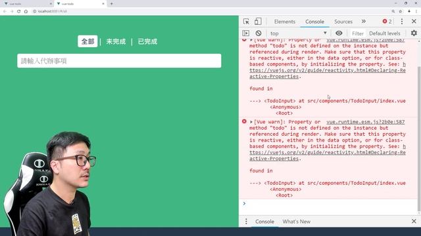Show more DevTools tabs chevron
Screen dimensions: 421x236
point(364,22)
